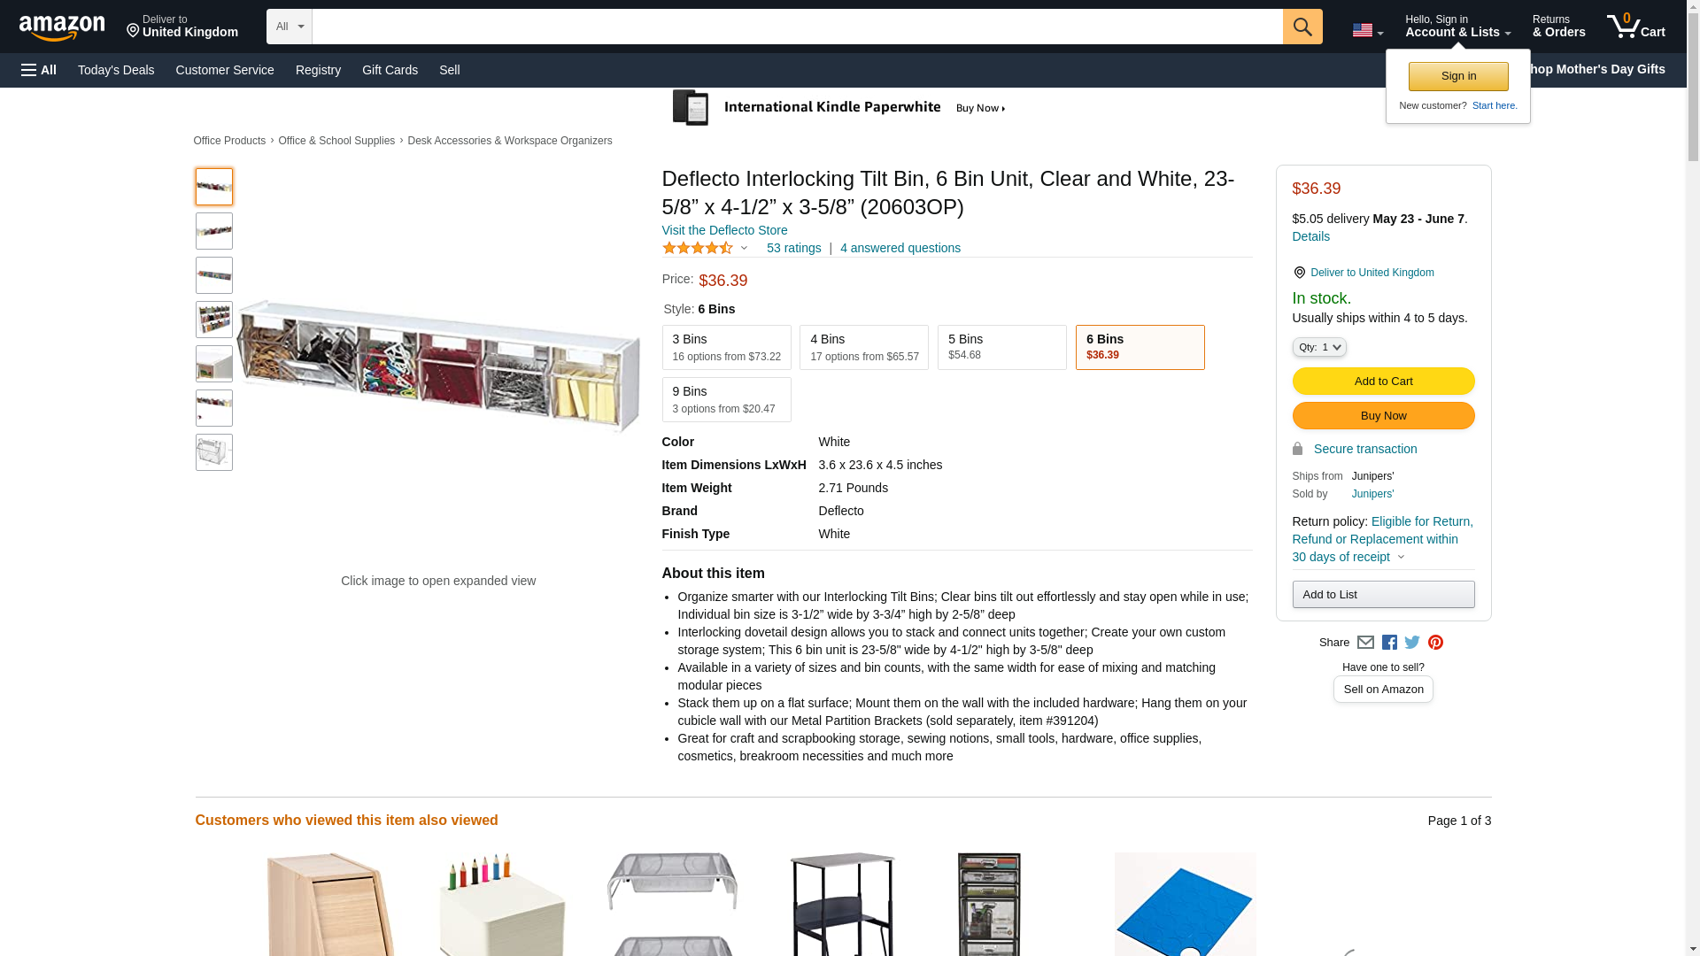
Task: Share on Pinterest icon
Action: tap(1435, 643)
